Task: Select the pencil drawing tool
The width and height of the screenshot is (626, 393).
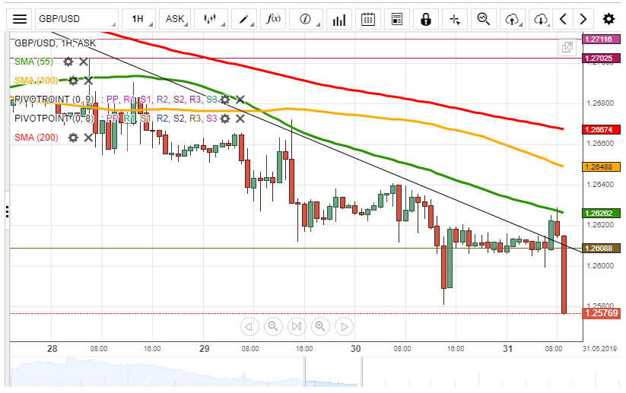Action: 243,19
